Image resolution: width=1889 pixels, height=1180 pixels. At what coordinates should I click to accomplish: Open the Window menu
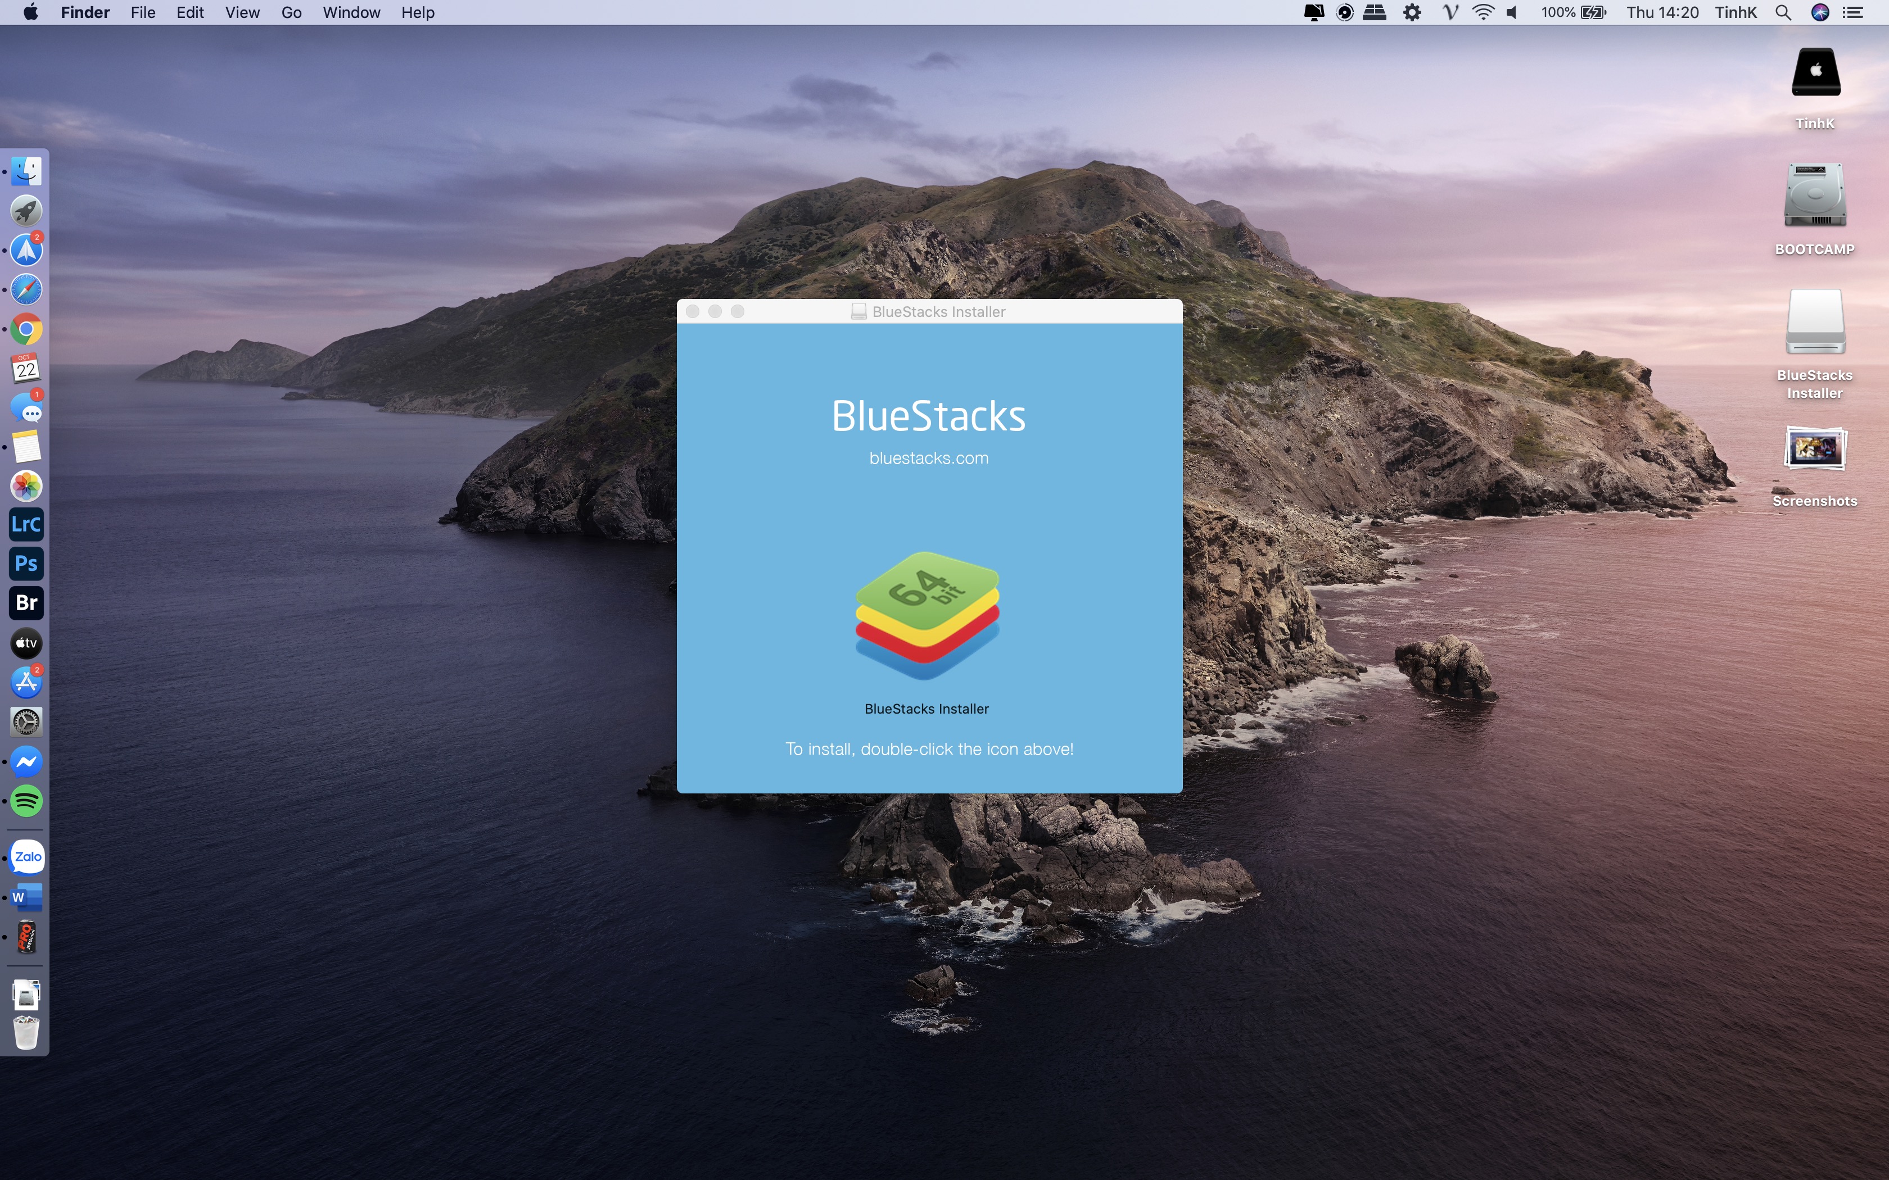pyautogui.click(x=351, y=12)
